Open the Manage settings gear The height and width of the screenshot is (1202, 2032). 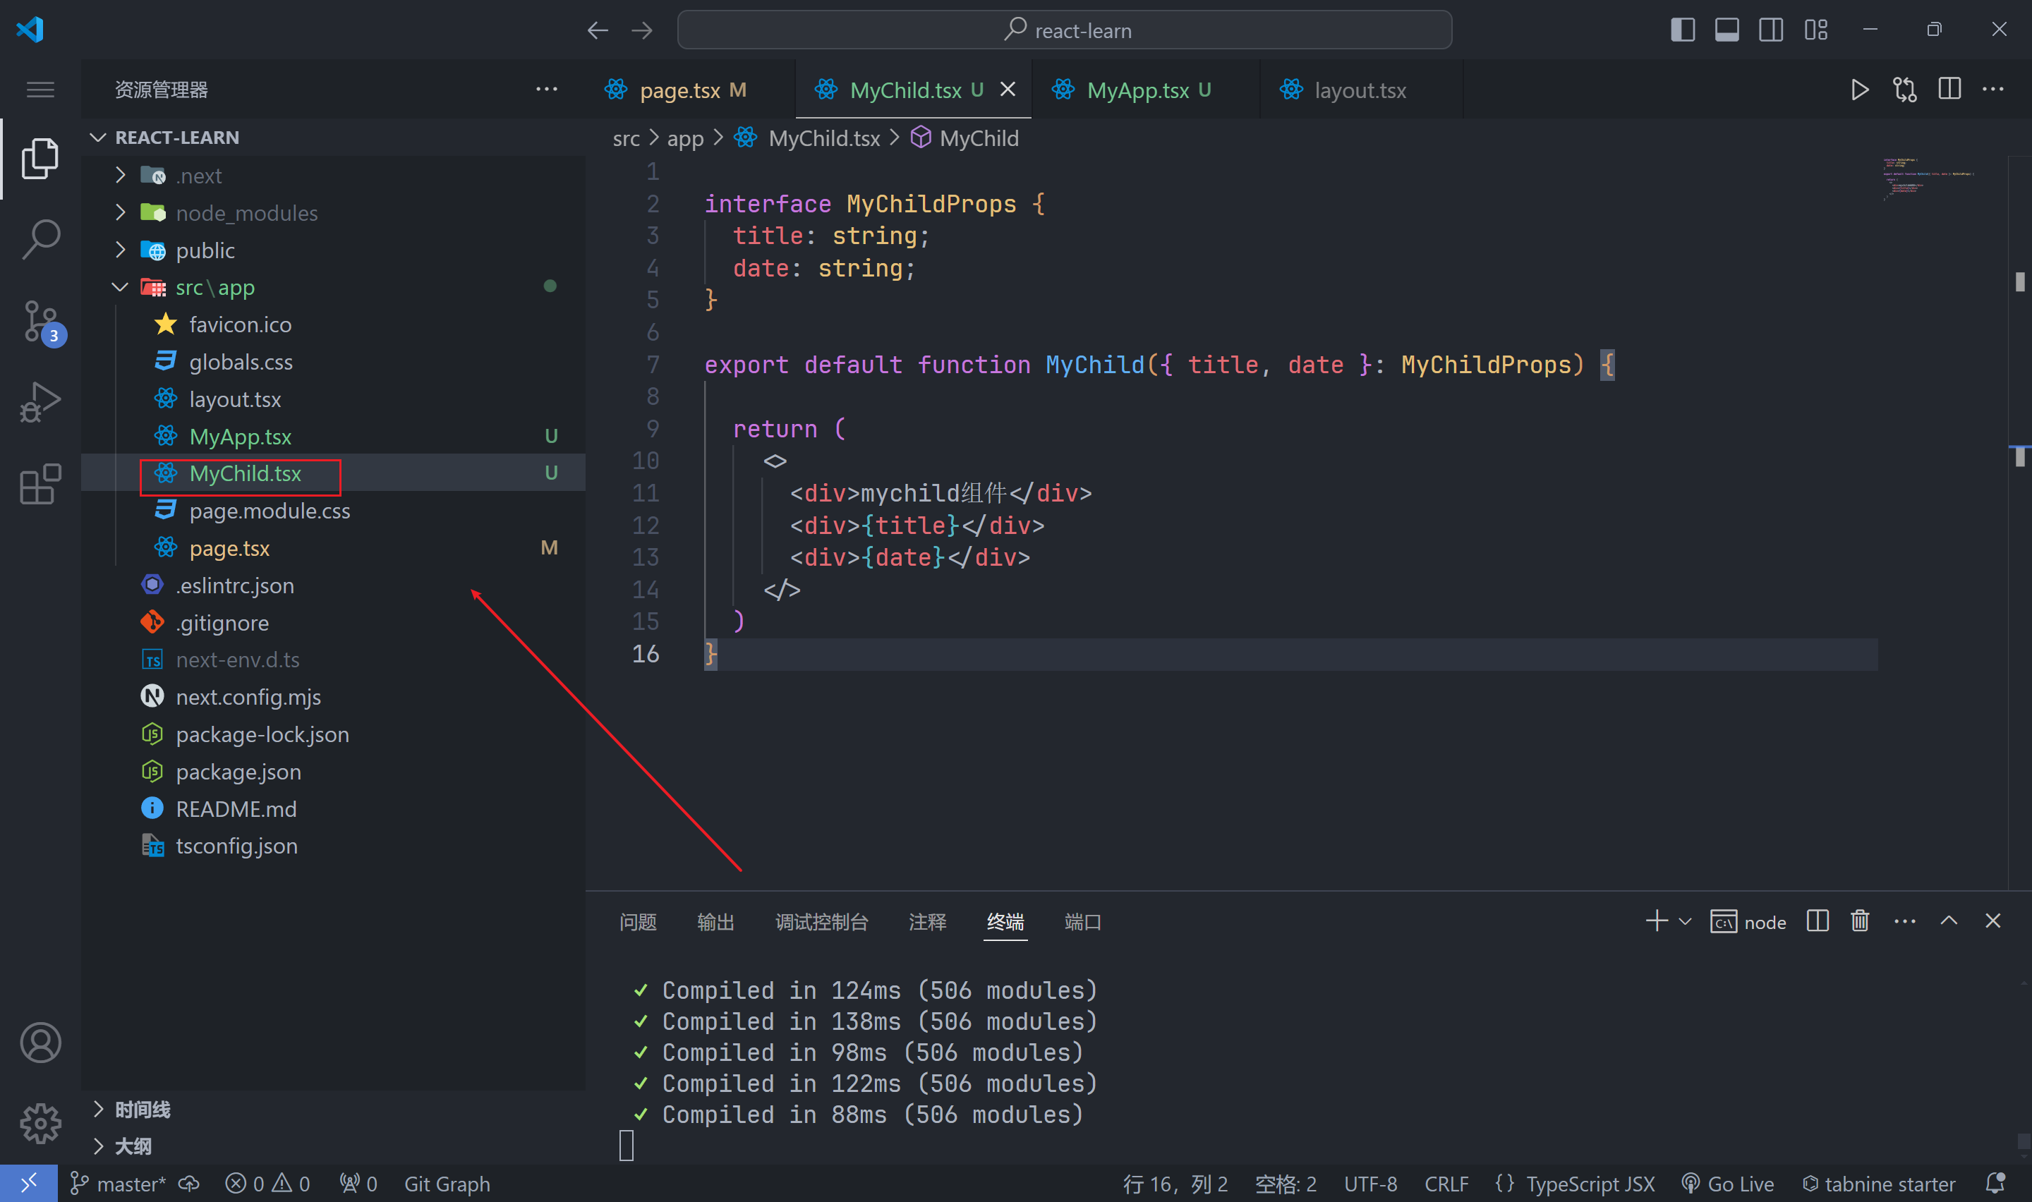[x=40, y=1124]
